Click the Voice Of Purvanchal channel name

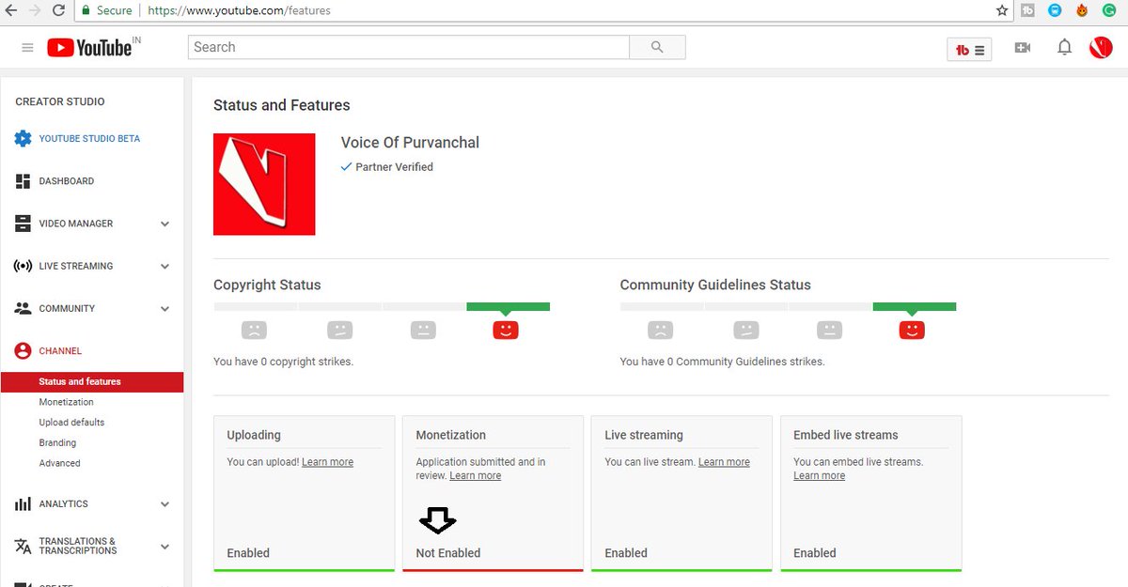(410, 143)
